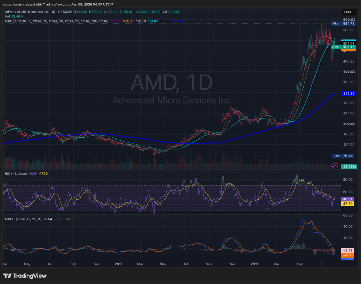Viewport: 361px width, 284px height.
Task: Click the TradingView logo at bottom left
Action: click(x=25, y=276)
